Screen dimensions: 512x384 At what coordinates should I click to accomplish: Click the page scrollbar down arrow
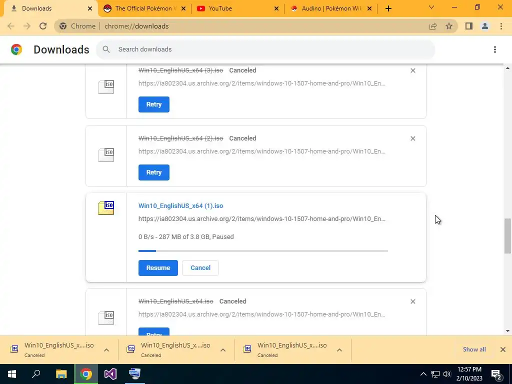coord(508,331)
